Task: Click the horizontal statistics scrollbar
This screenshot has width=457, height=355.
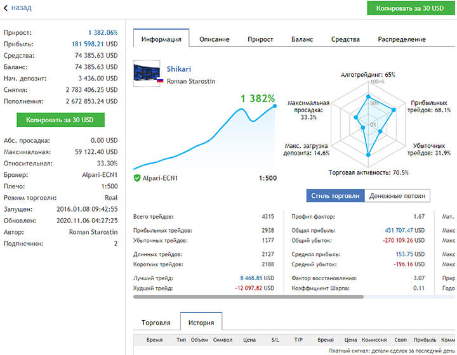Action: point(248,297)
